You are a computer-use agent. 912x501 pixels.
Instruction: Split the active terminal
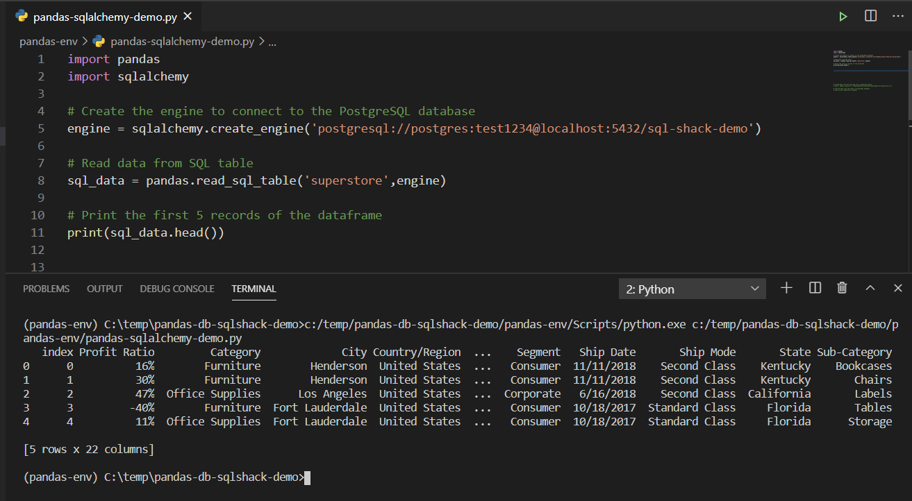(814, 288)
